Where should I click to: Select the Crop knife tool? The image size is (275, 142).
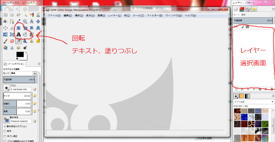click(x=12, y=28)
